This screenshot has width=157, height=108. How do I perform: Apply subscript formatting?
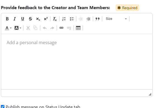pos(38,19)
